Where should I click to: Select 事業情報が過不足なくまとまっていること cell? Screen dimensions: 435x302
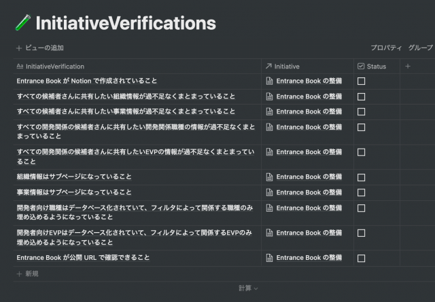click(x=137, y=112)
